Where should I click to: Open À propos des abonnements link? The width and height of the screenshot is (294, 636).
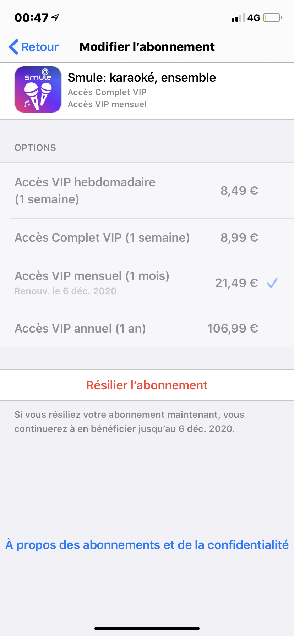pos(147,545)
